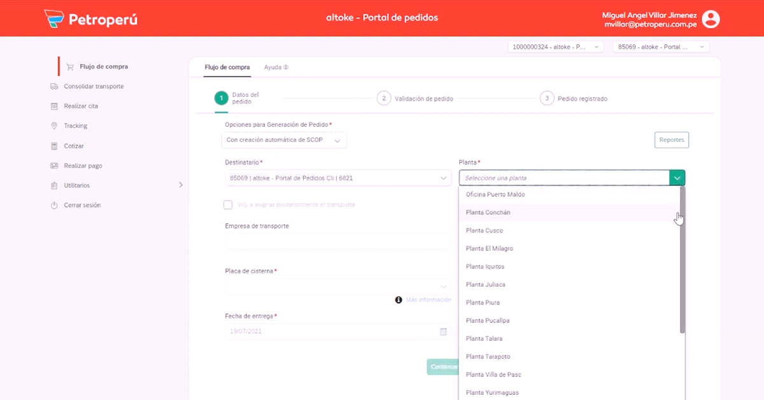This screenshot has height=400, width=764.
Task: Click the Reportes button
Action: [671, 140]
